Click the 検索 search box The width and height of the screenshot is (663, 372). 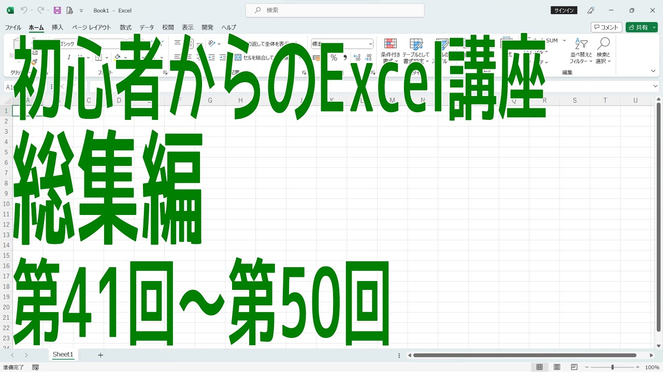click(x=335, y=10)
